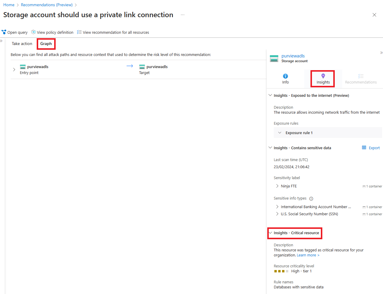Expand Exposure rule 1
The width and height of the screenshot is (383, 294).
pyautogui.click(x=280, y=133)
